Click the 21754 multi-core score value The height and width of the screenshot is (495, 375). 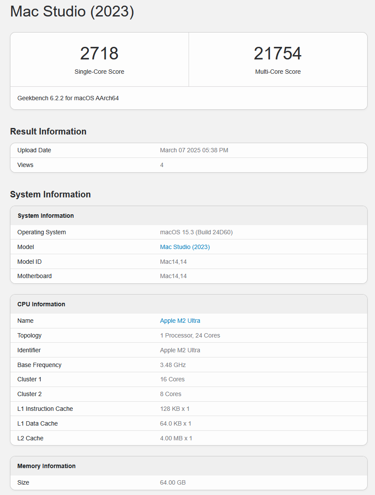pyautogui.click(x=277, y=53)
